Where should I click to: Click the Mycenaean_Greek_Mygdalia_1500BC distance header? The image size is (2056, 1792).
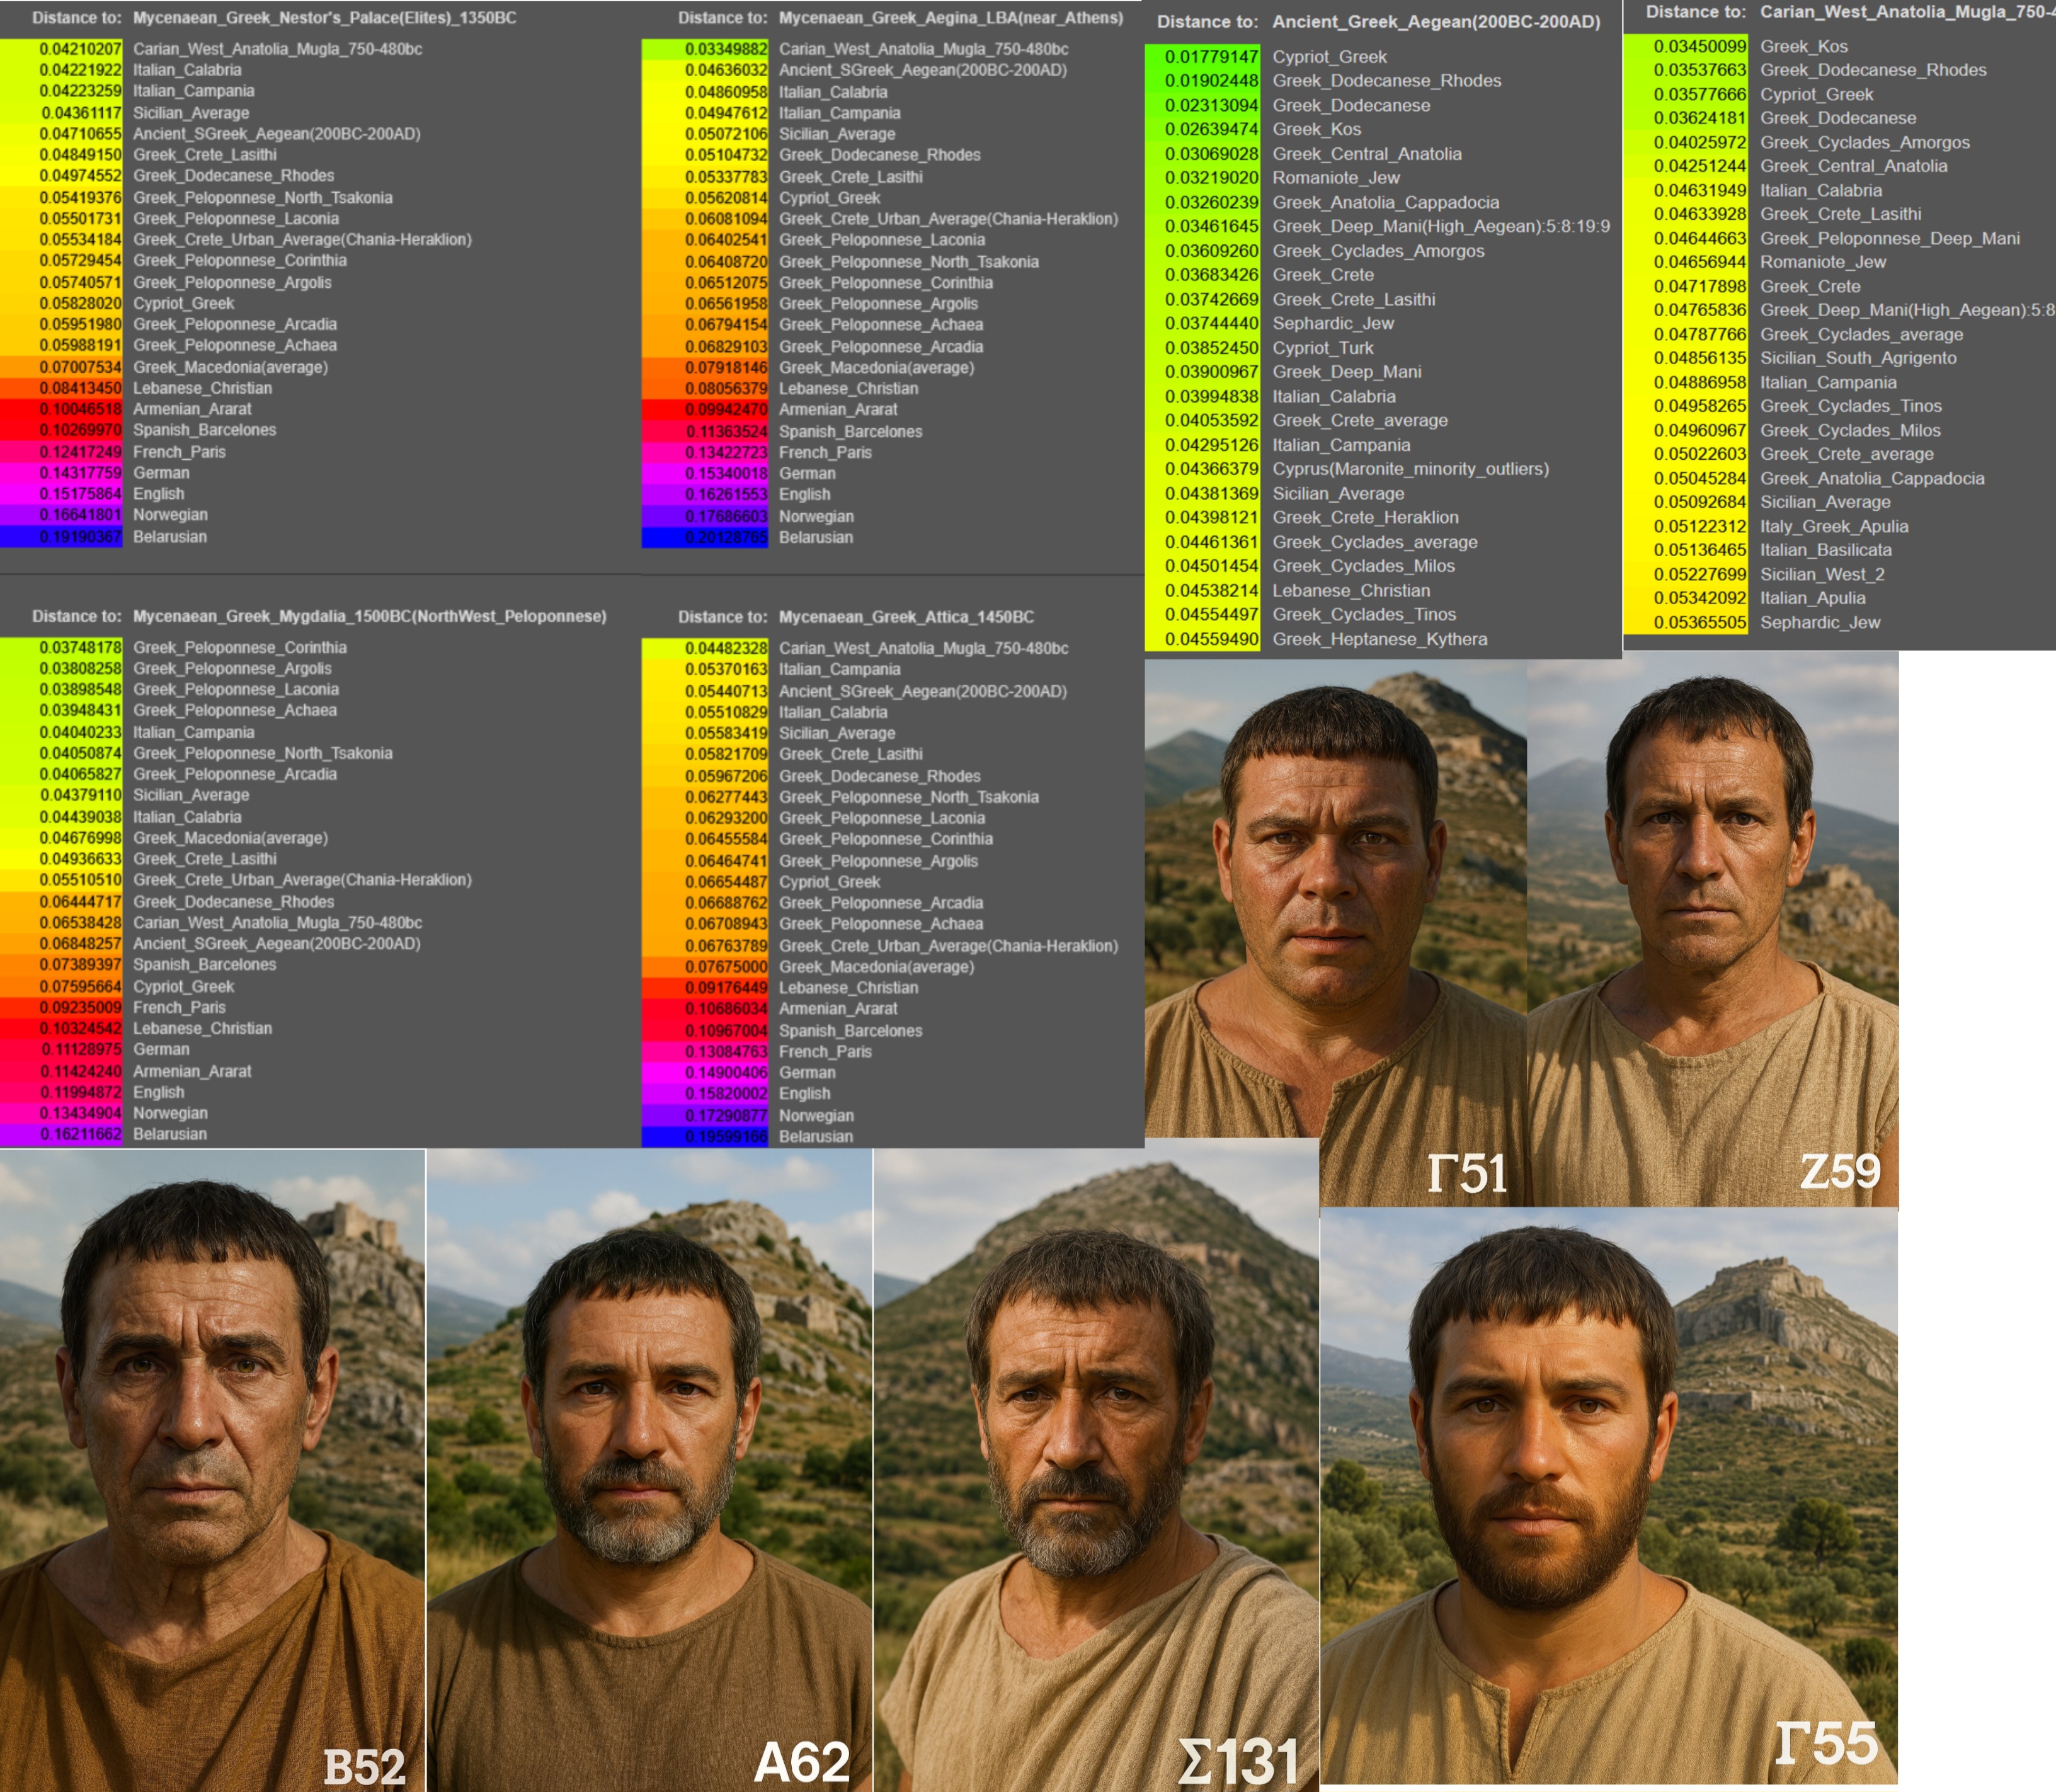point(369,616)
